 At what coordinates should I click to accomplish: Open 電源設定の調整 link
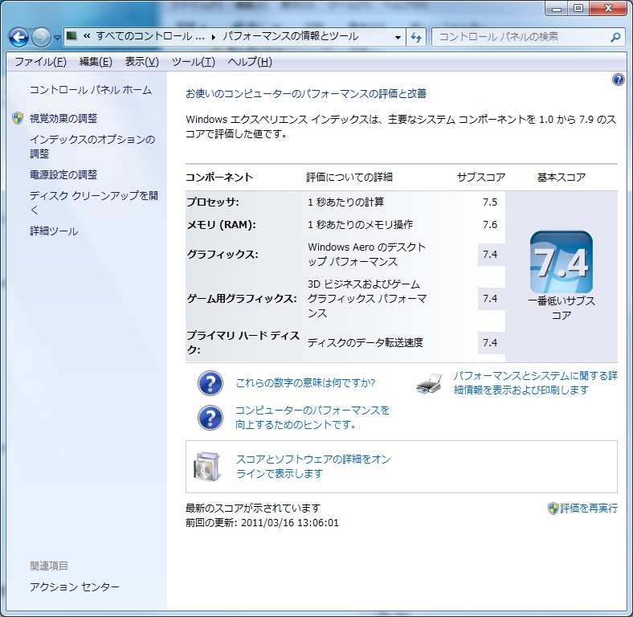pos(63,175)
